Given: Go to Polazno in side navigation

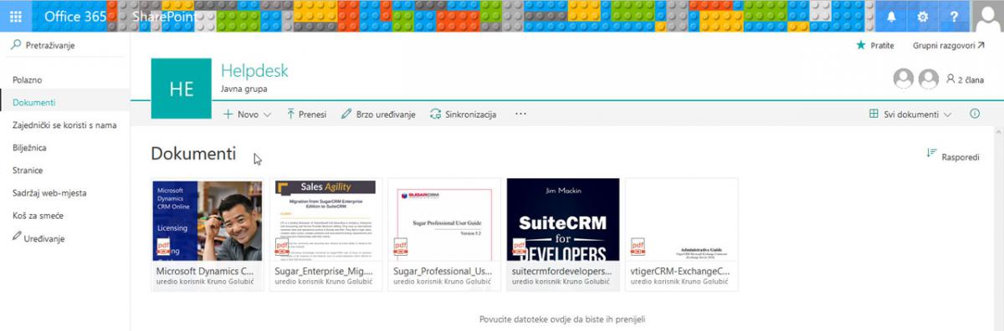Looking at the screenshot, I should pos(28,80).
